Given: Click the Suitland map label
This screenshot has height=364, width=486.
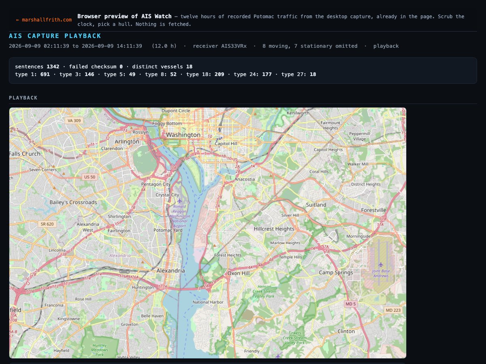Looking at the screenshot, I should [316, 205].
